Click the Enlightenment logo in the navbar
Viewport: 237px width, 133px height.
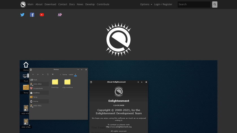[x=23, y=5]
